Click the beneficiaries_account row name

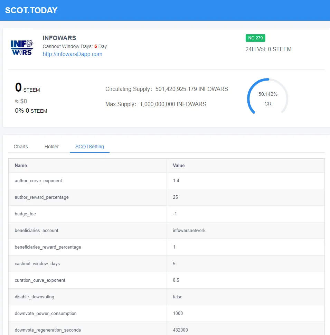click(36, 230)
